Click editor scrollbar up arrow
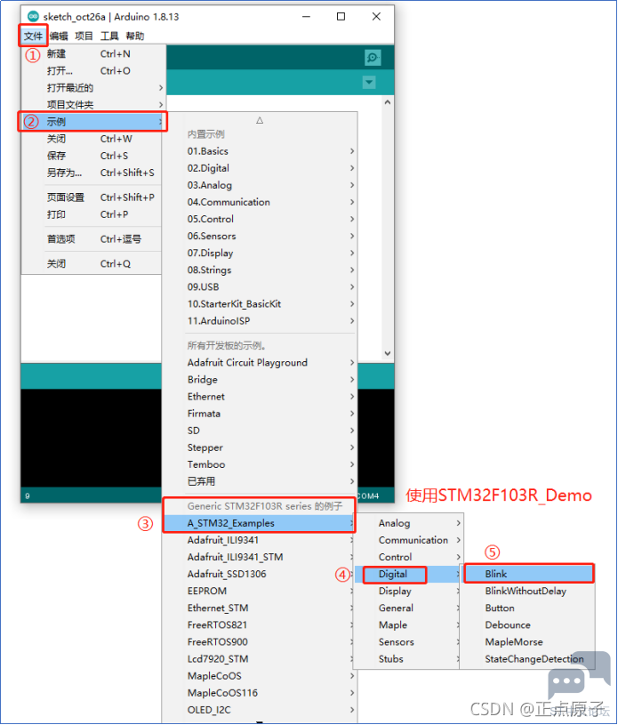Viewport: 618px width, 725px height. tap(388, 102)
